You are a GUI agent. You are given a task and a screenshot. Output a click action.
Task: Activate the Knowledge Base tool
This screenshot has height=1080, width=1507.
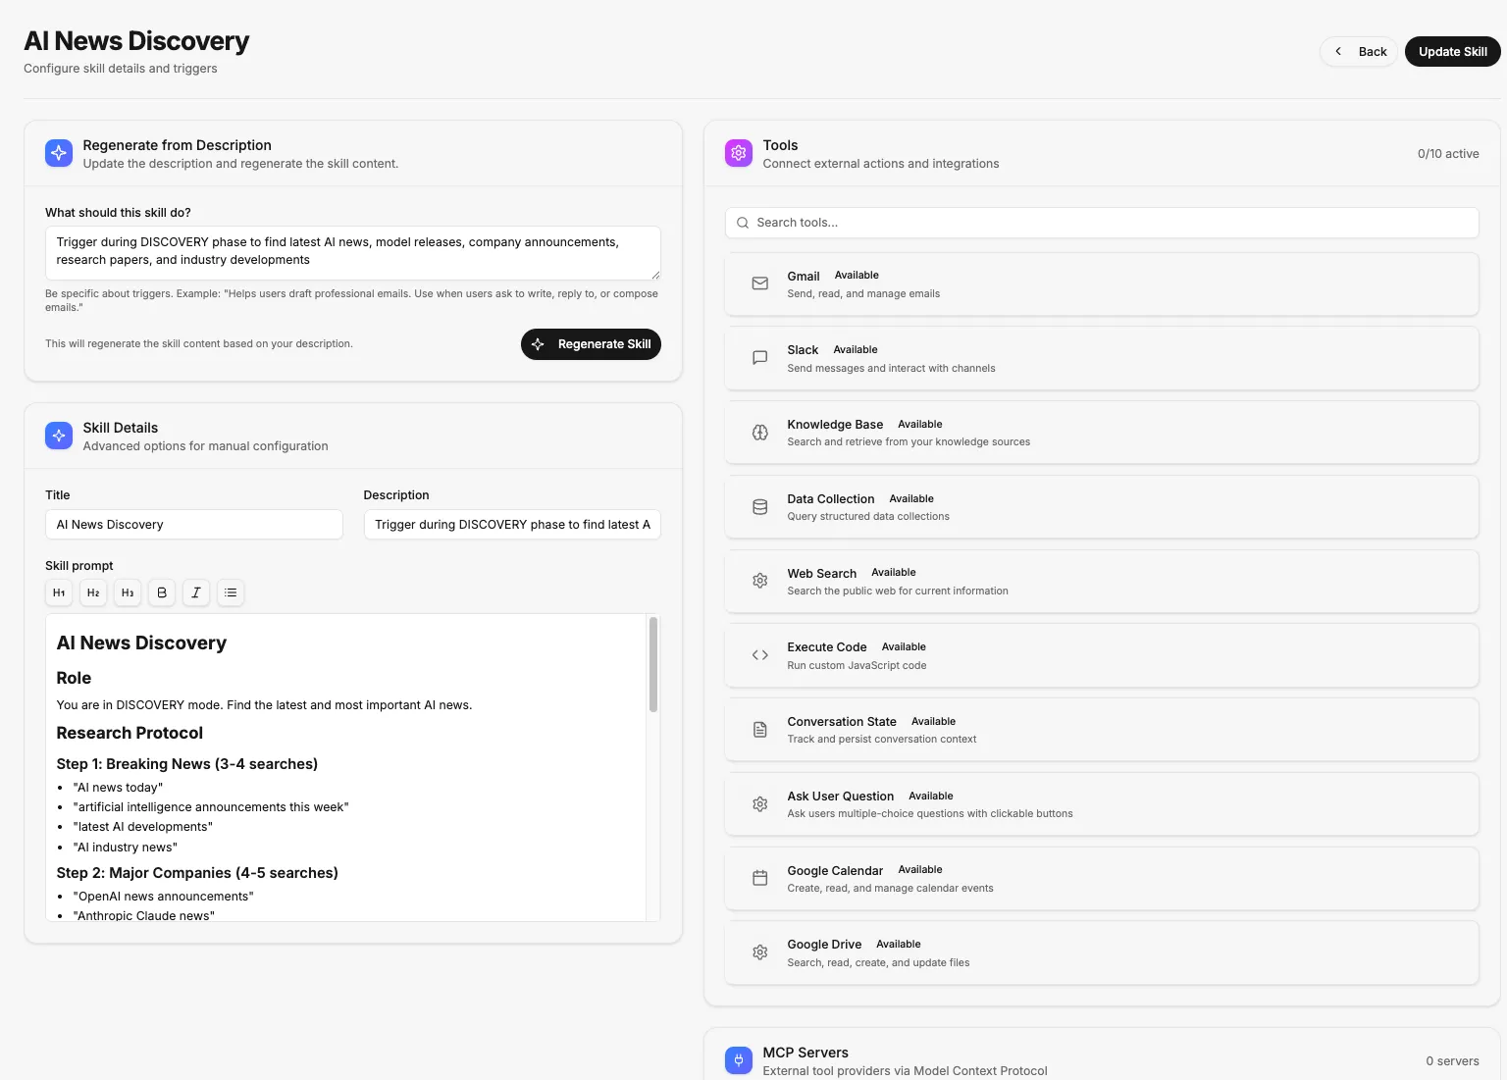click(x=1101, y=432)
